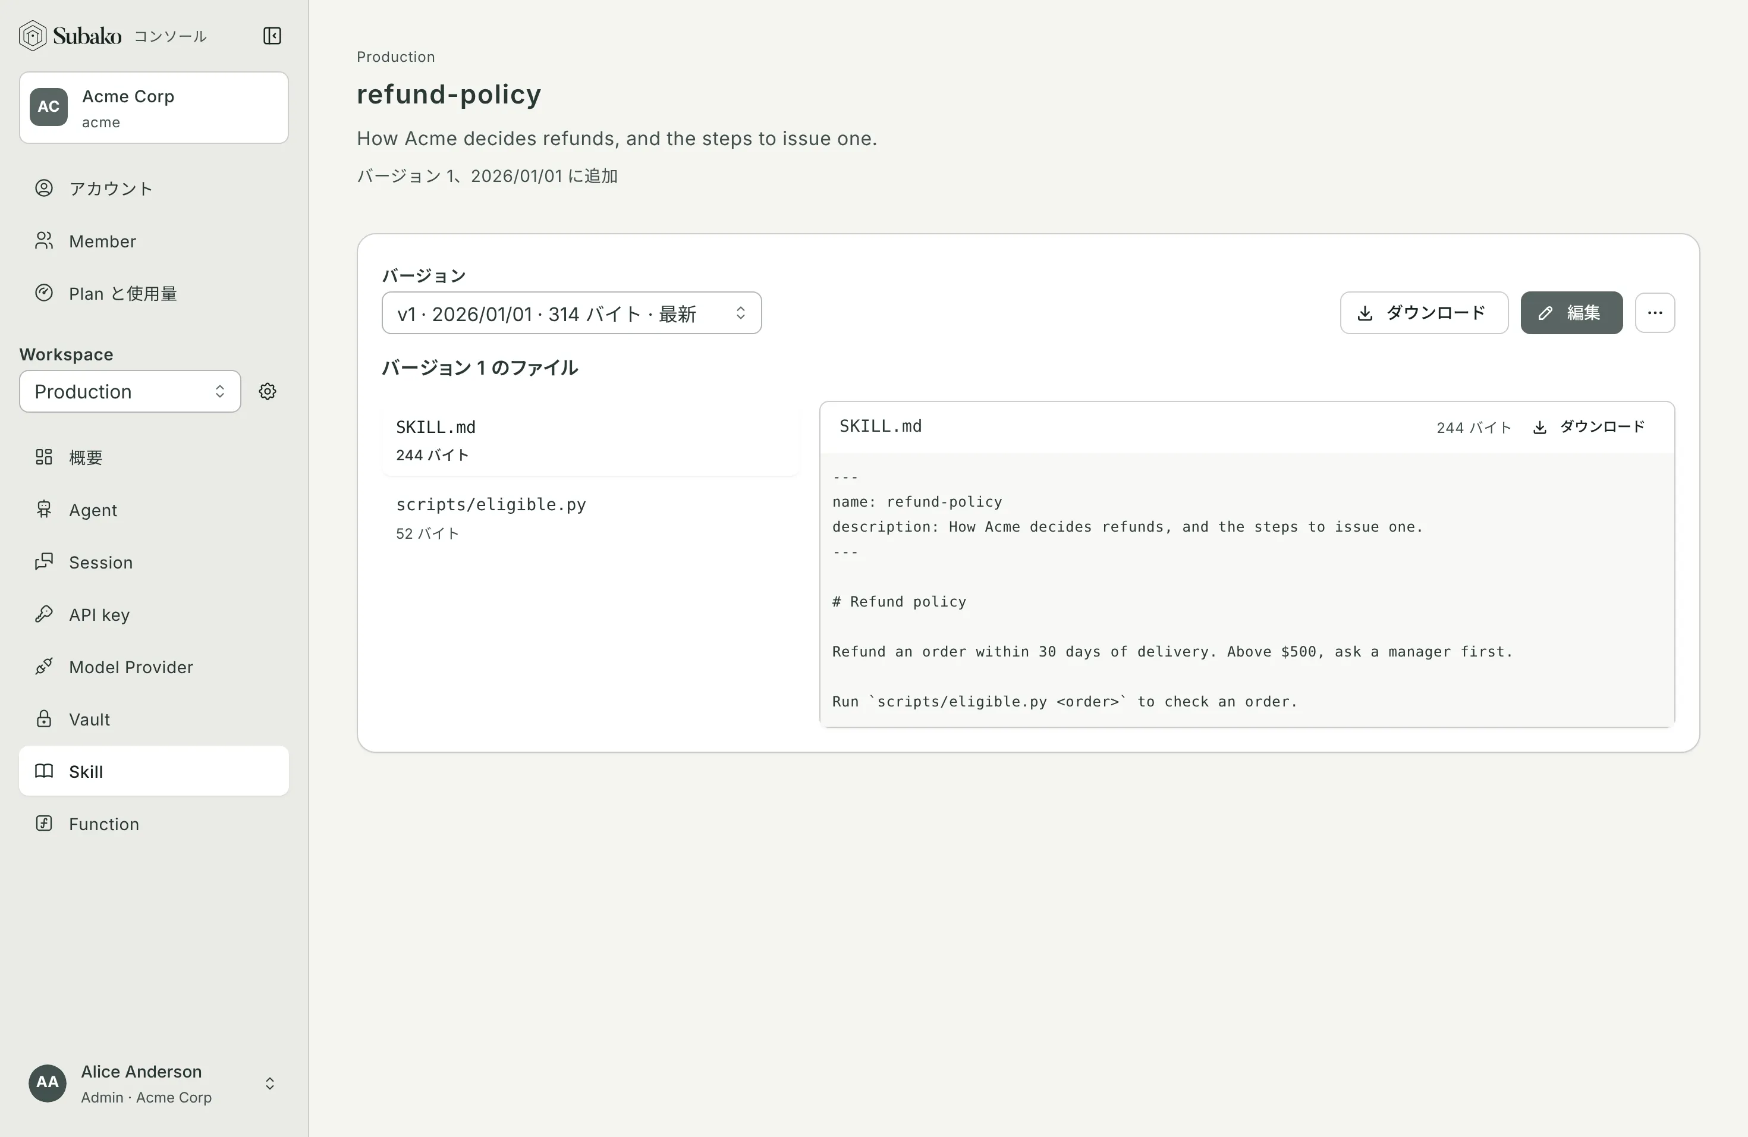Open the more options ellipsis button
The image size is (1748, 1137).
tap(1655, 313)
